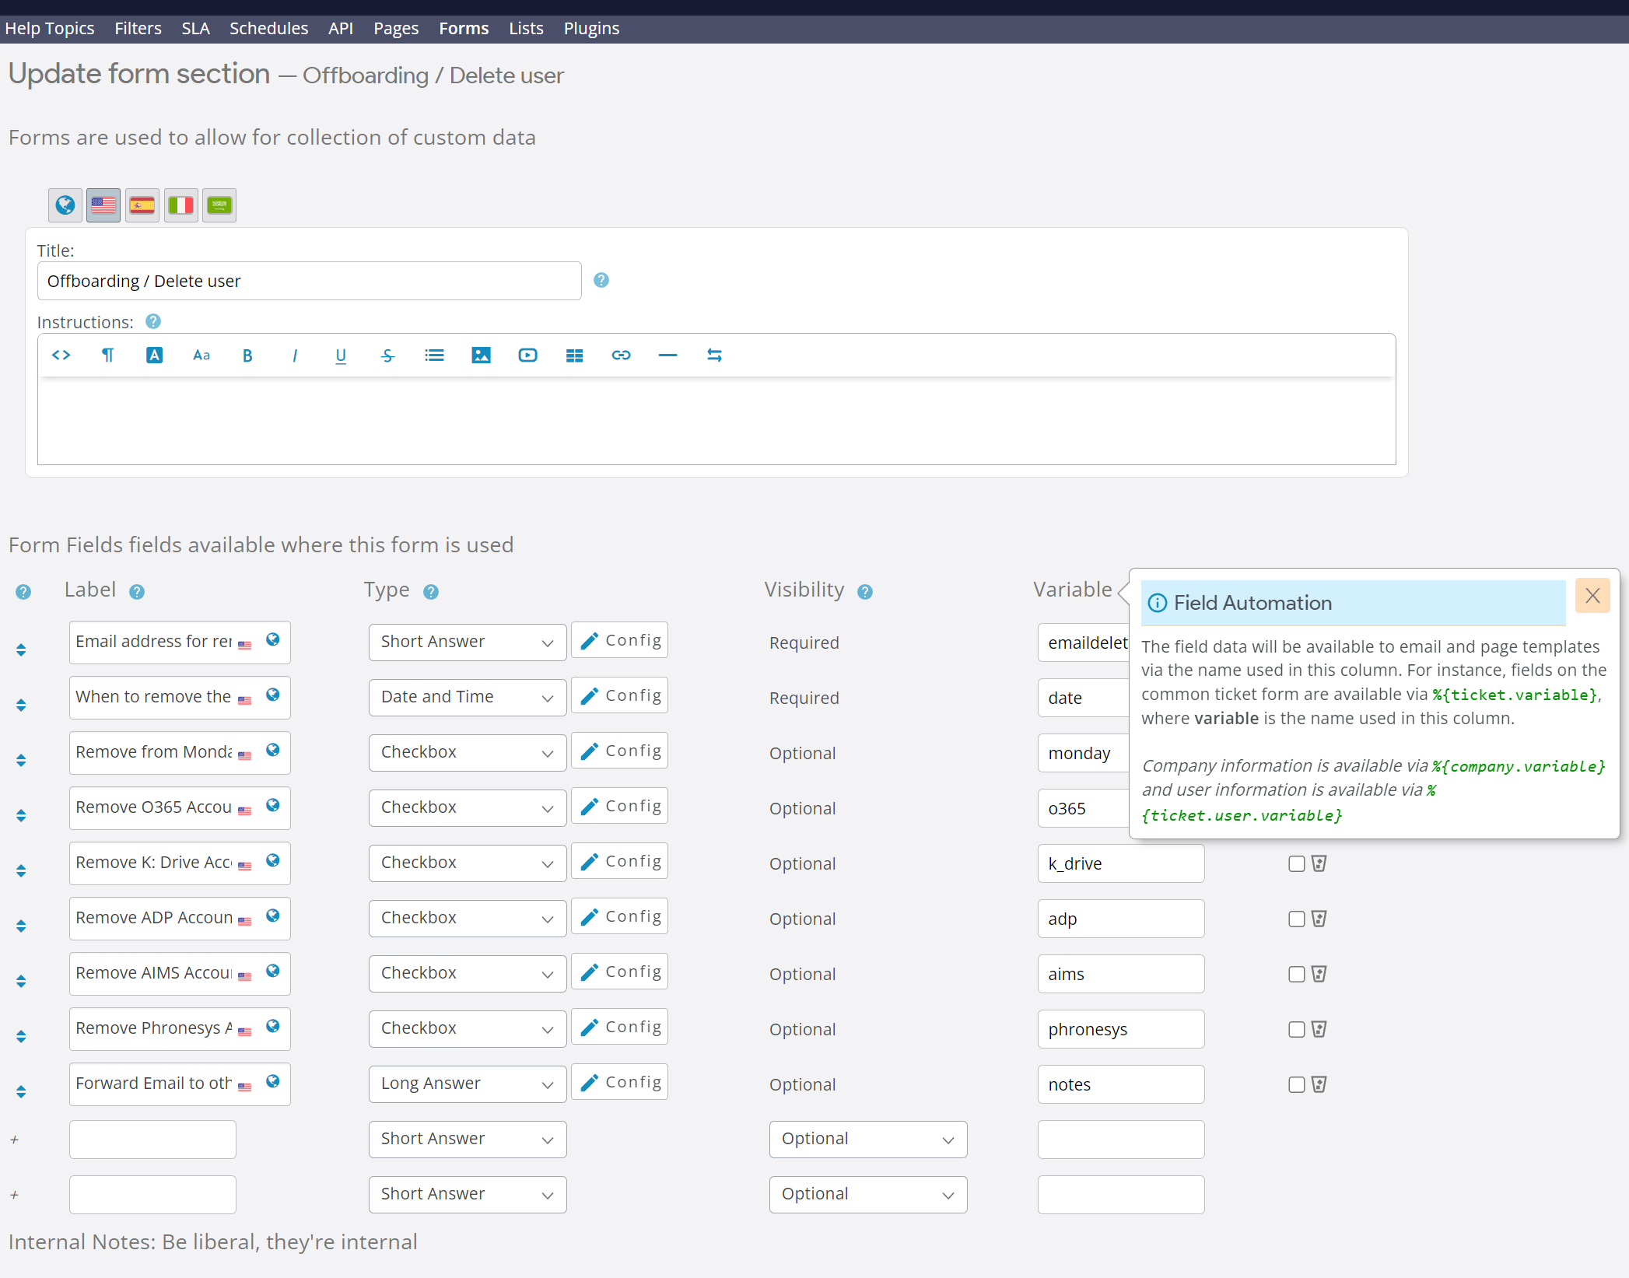Tick the delete checkbox for notes row
Image resolution: width=1629 pixels, height=1278 pixels.
1296,1084
